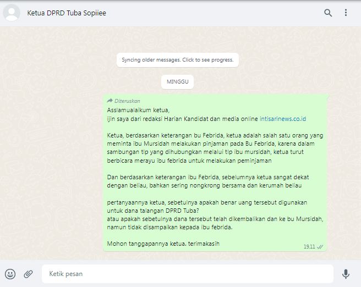Start voice recording with microphone icon
Screen dimensions: 361x287
coord(346,274)
